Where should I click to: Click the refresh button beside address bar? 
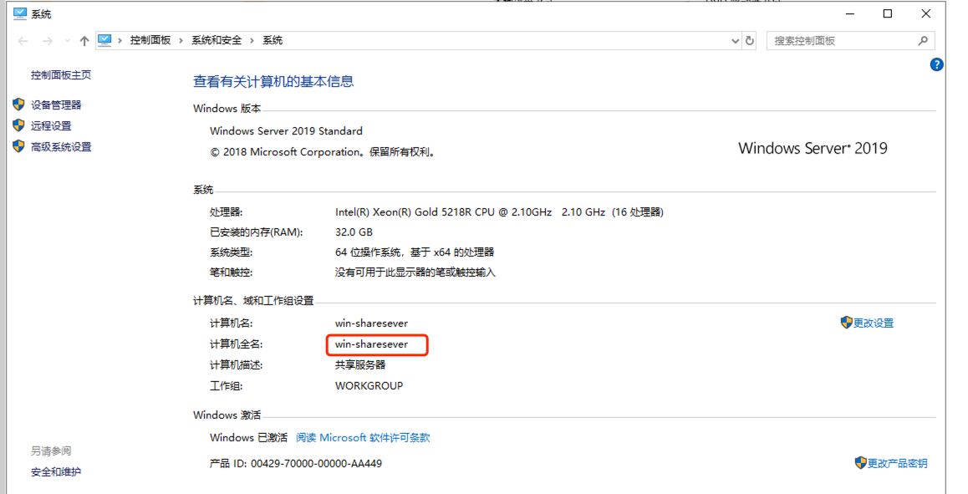tap(750, 41)
